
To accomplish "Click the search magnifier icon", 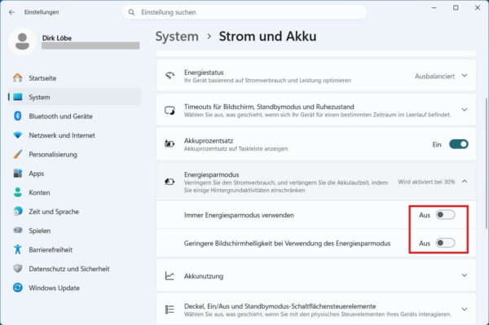I will (131, 12).
